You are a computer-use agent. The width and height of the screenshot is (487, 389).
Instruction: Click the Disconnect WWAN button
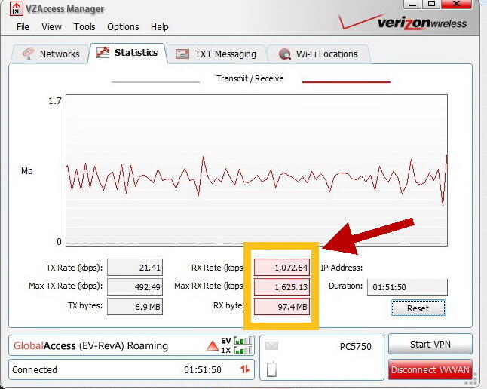point(430,369)
